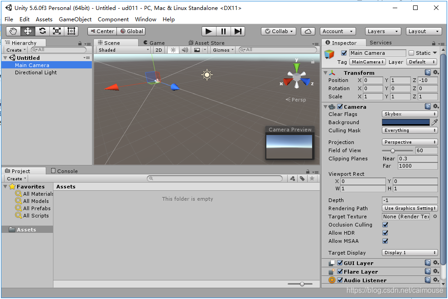Click the Pause button
This screenshot has width=448, height=299.
[223, 31]
